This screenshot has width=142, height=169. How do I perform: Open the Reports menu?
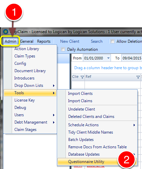[x=44, y=41]
